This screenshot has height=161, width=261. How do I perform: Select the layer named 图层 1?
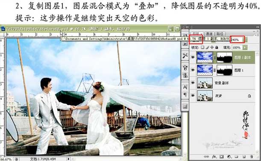coord(239,70)
